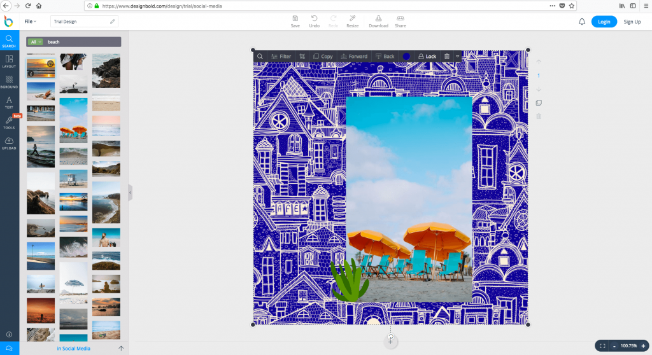Viewport: 652px width, 355px height.
Task: Bring element Forward via toolbar
Action: 353,57
